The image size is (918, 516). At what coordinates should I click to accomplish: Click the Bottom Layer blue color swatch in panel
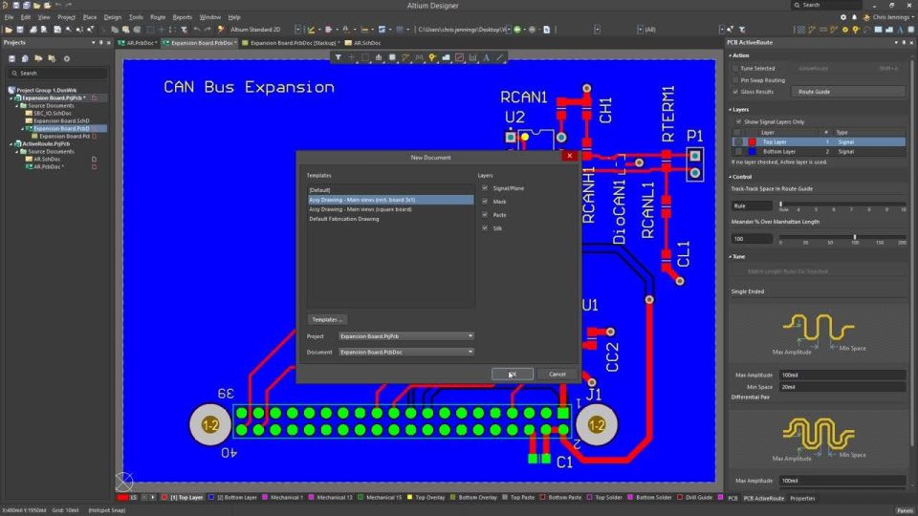coord(753,152)
